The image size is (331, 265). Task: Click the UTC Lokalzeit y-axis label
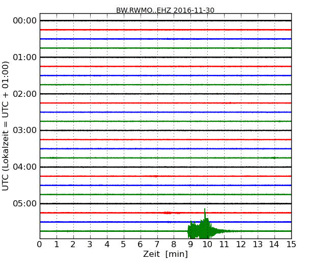coord(6,126)
